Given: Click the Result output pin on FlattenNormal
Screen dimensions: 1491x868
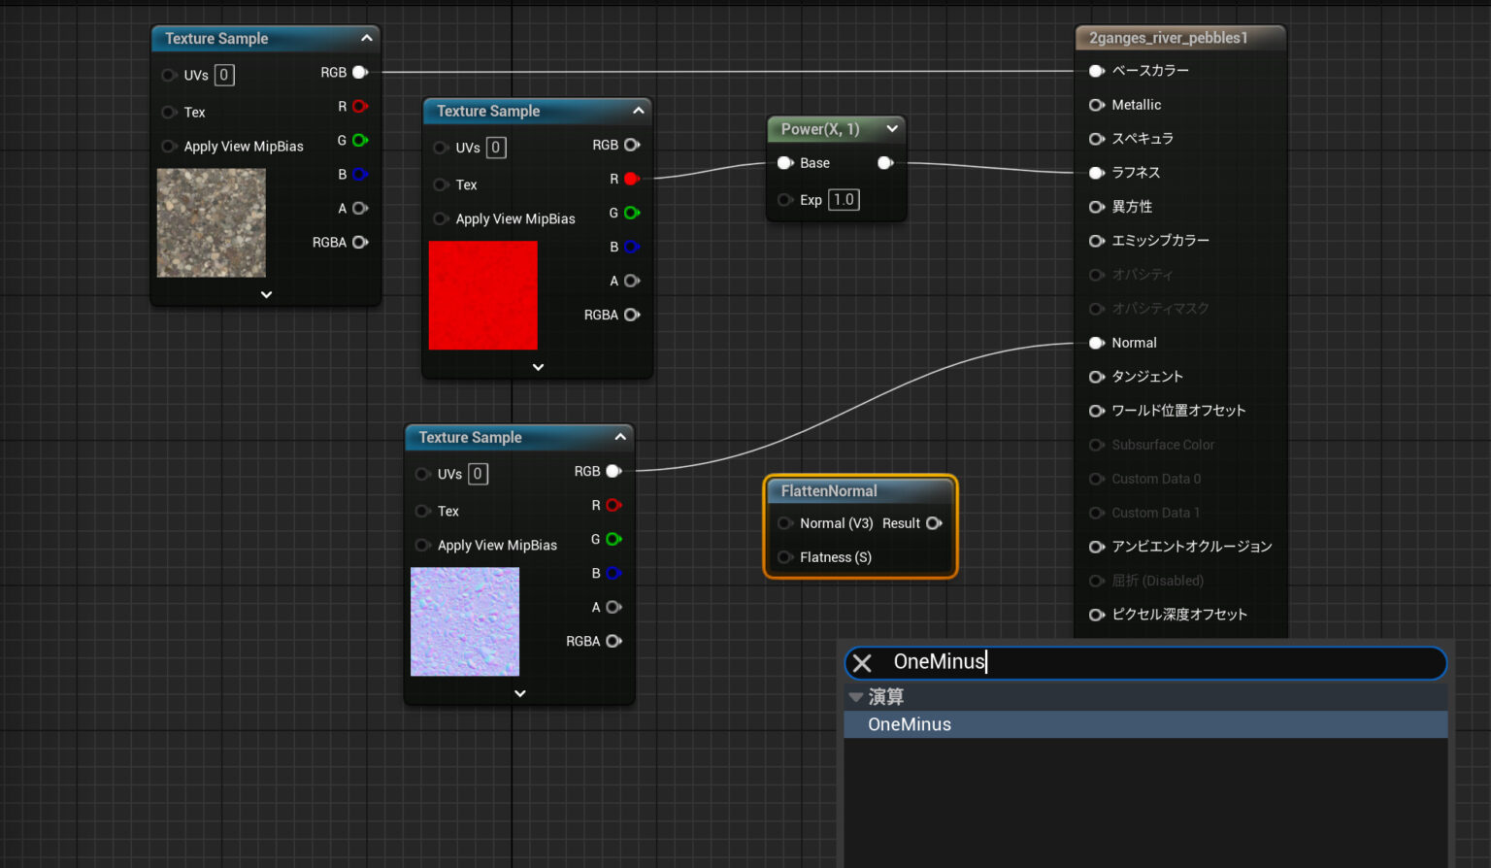Looking at the screenshot, I should 934,523.
